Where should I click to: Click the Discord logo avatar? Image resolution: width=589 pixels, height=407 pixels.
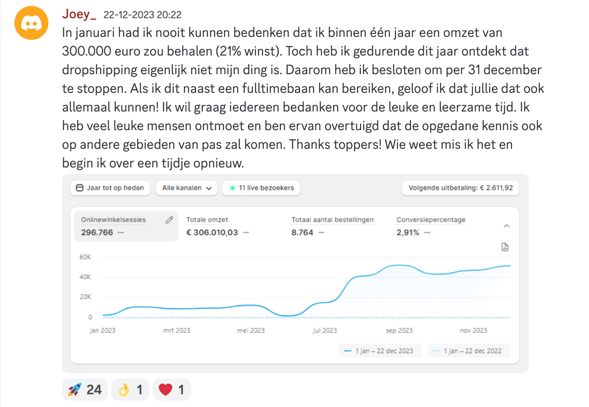click(31, 23)
